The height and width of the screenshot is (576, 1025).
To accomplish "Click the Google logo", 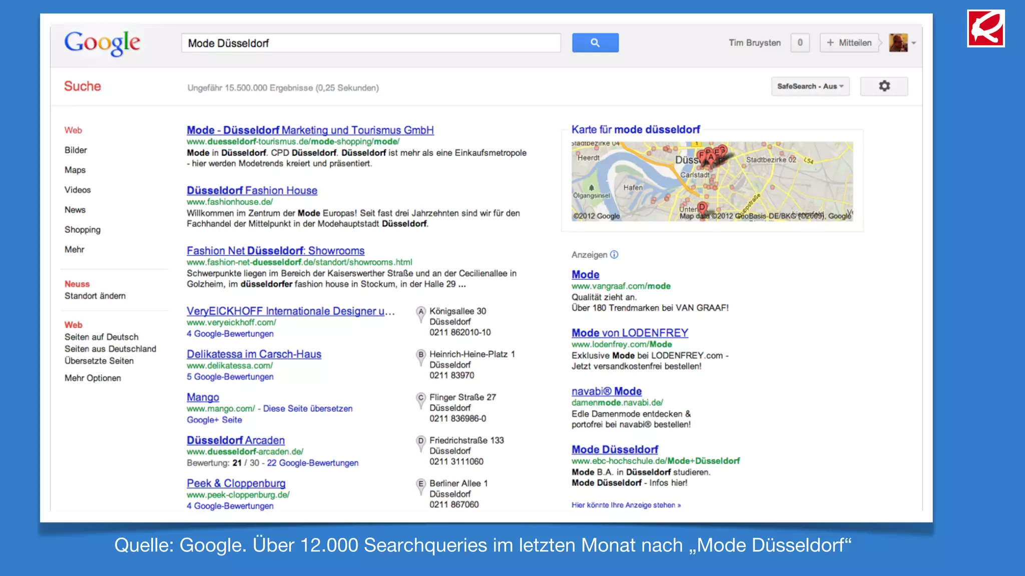I will [x=102, y=43].
